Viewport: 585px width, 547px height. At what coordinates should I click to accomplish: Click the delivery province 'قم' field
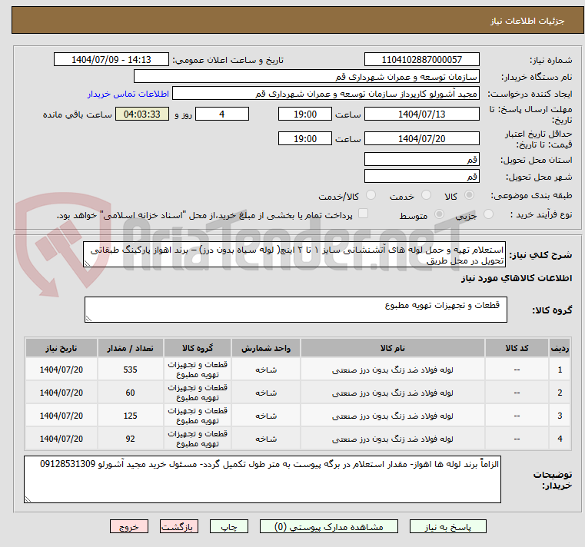click(x=421, y=159)
